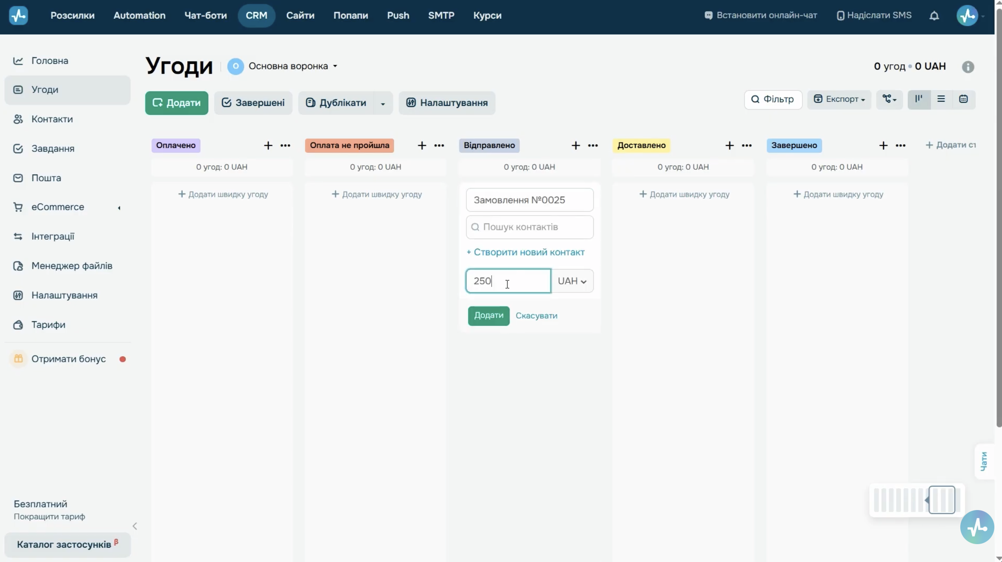Expand the Дублікати dropdown arrow
Screen dimensions: 1002x562
[x=383, y=103]
